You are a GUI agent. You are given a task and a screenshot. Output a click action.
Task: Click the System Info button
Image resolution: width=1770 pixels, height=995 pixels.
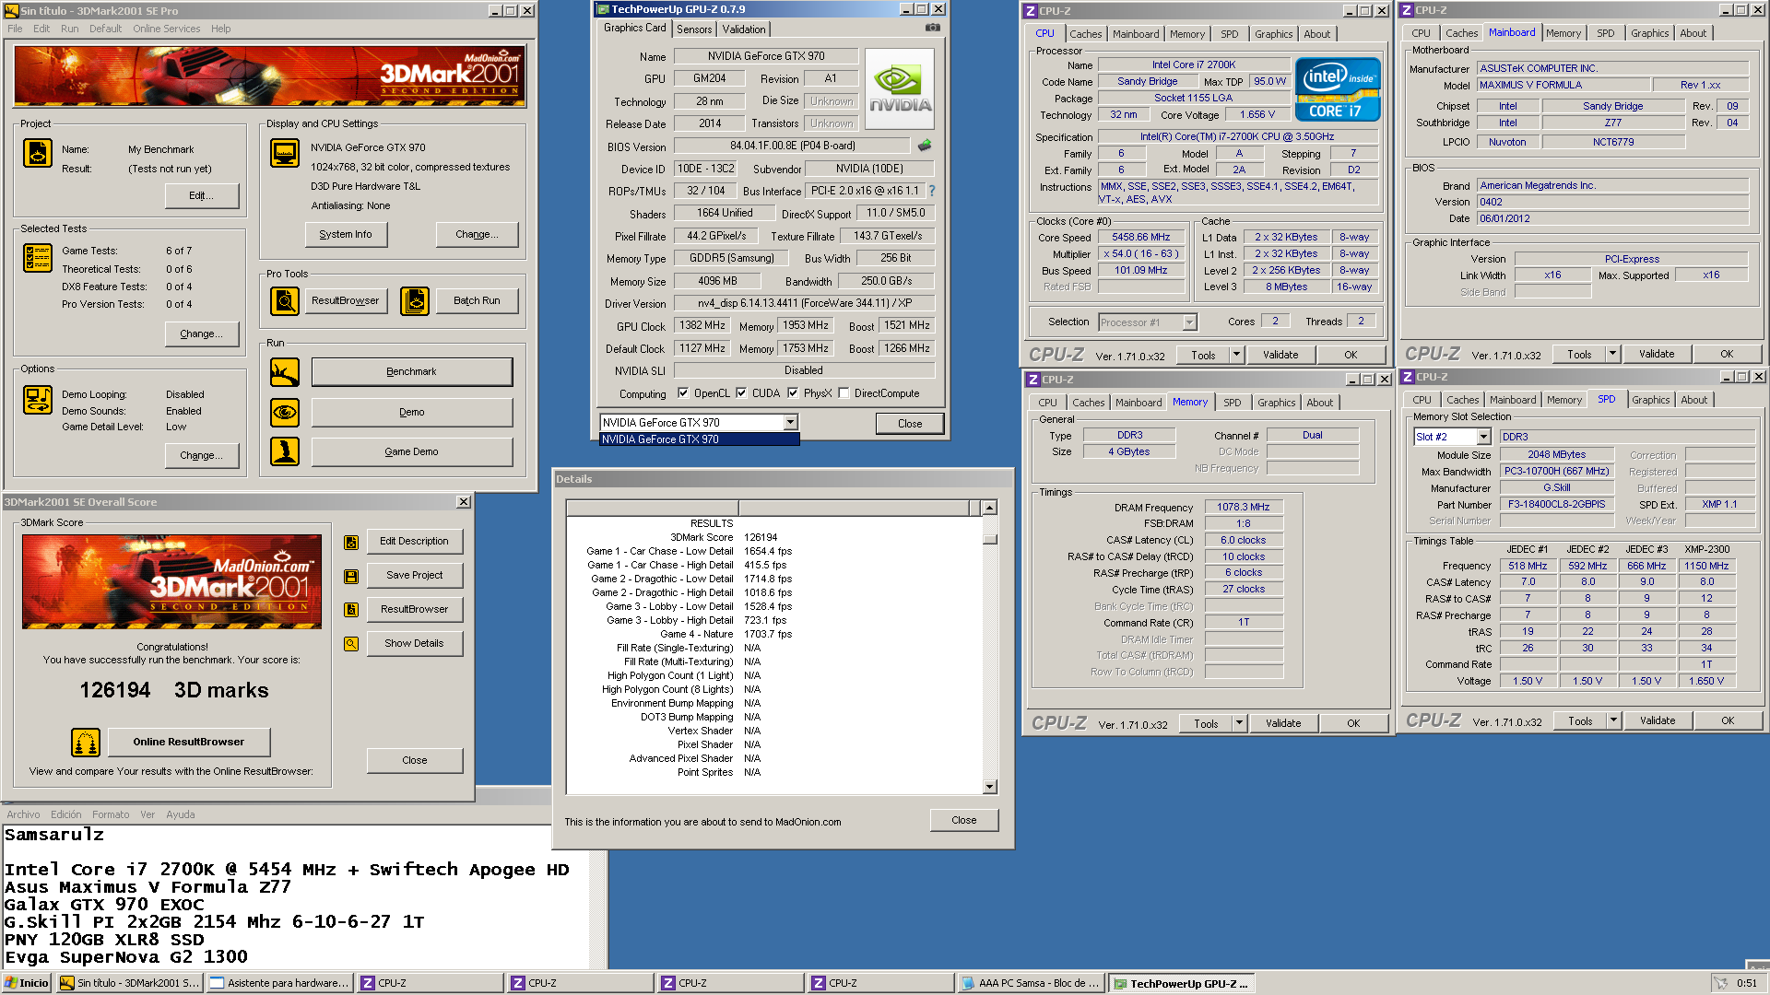tap(346, 234)
